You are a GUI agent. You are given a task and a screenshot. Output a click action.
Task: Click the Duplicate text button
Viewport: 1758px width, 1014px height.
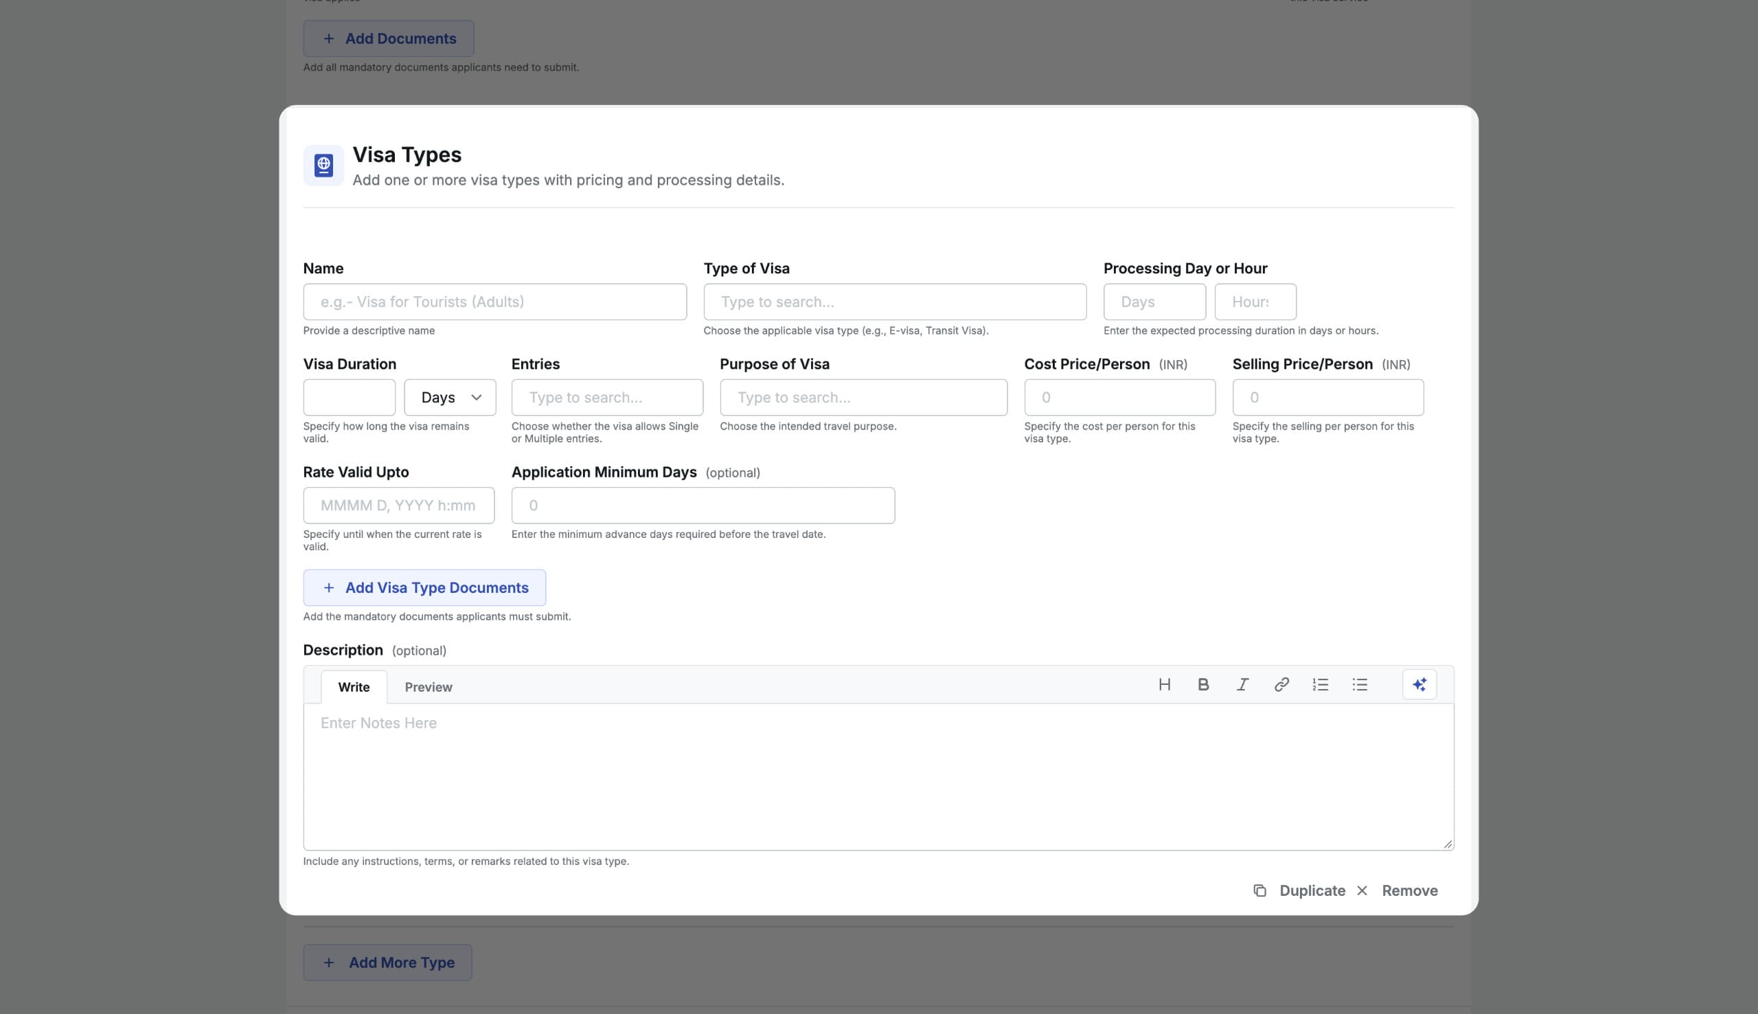[x=1312, y=891]
